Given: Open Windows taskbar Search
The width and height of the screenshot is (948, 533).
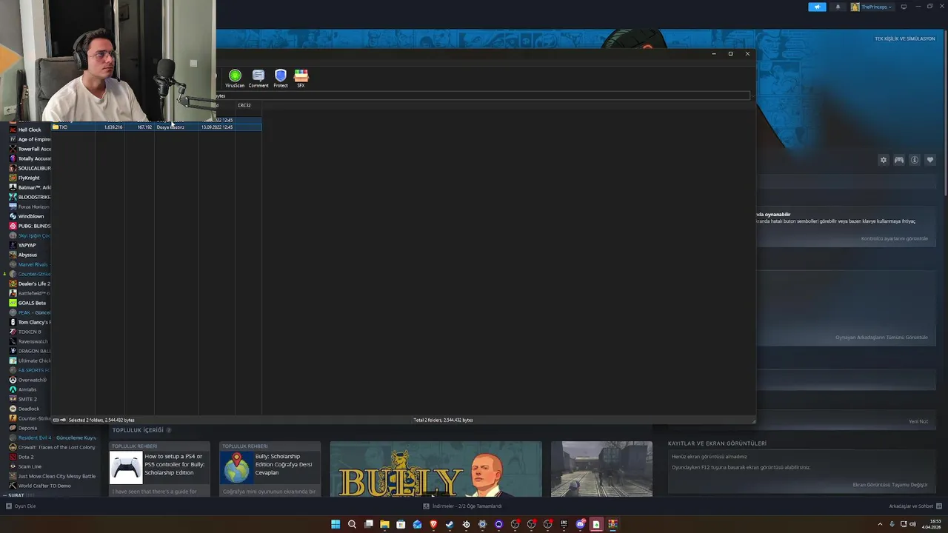Looking at the screenshot, I should point(352,524).
